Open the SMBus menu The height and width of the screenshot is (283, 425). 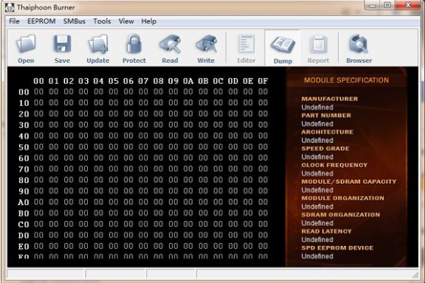[74, 21]
